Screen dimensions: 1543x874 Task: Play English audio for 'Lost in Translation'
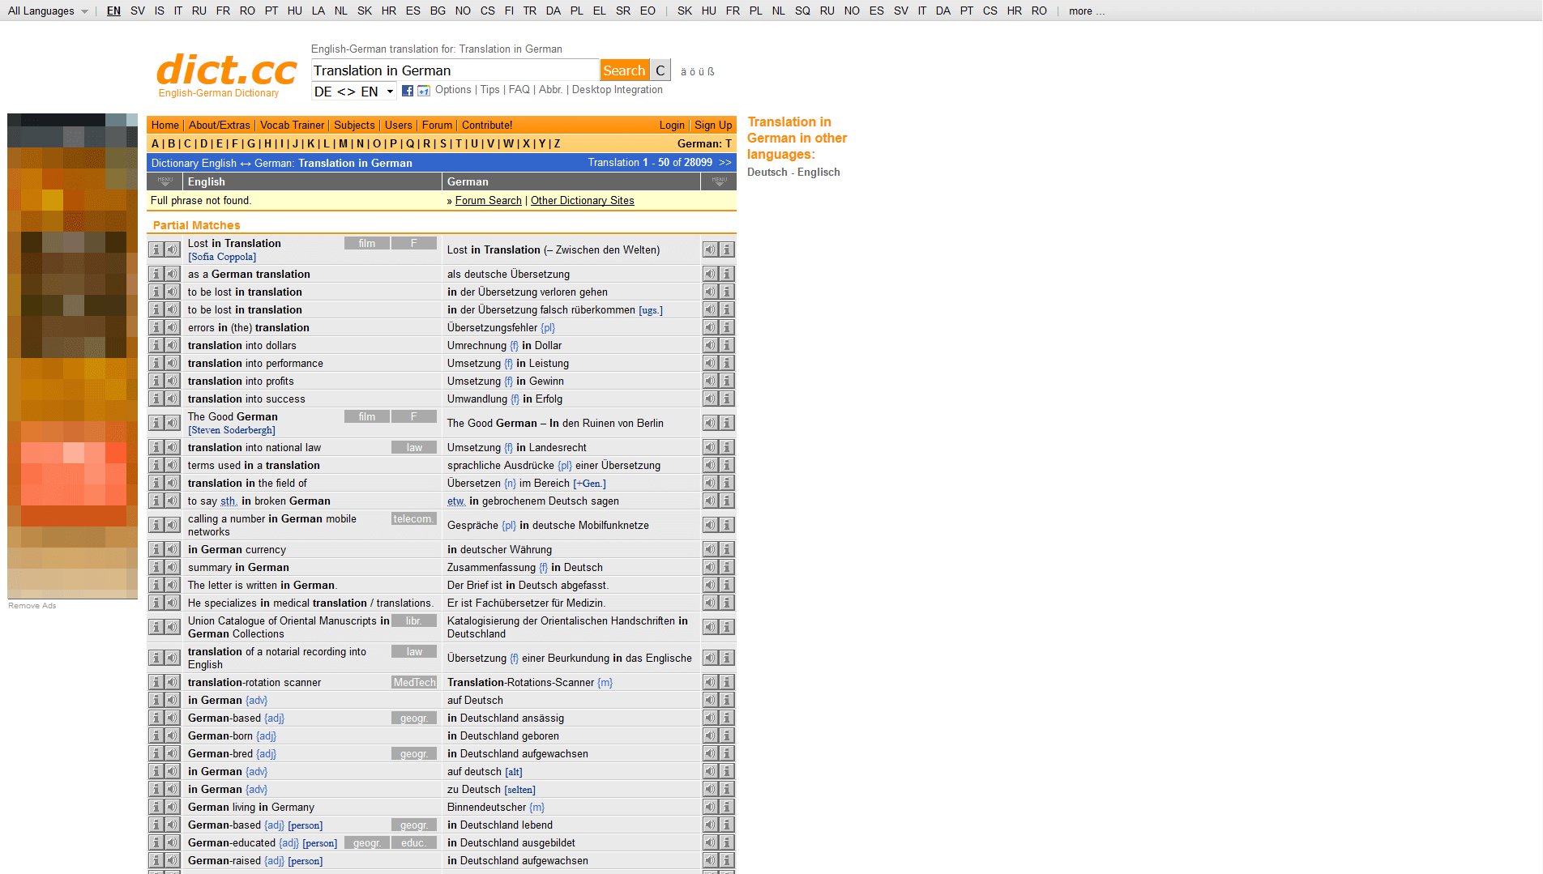173,249
